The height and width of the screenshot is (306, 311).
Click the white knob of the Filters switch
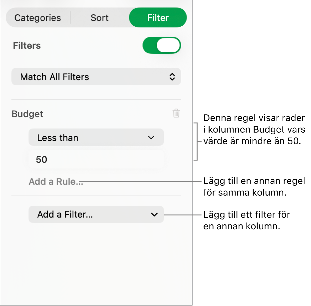pos(169,45)
